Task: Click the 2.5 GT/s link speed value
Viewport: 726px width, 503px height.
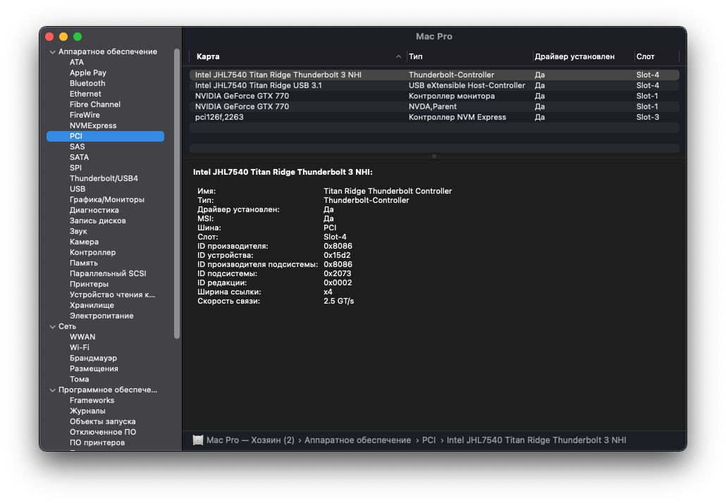Action: (x=338, y=302)
